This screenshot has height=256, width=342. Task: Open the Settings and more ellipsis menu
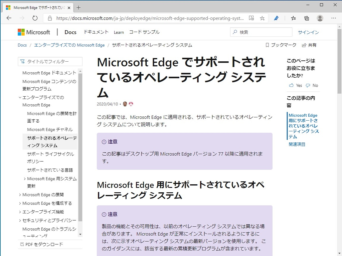pos(334,18)
